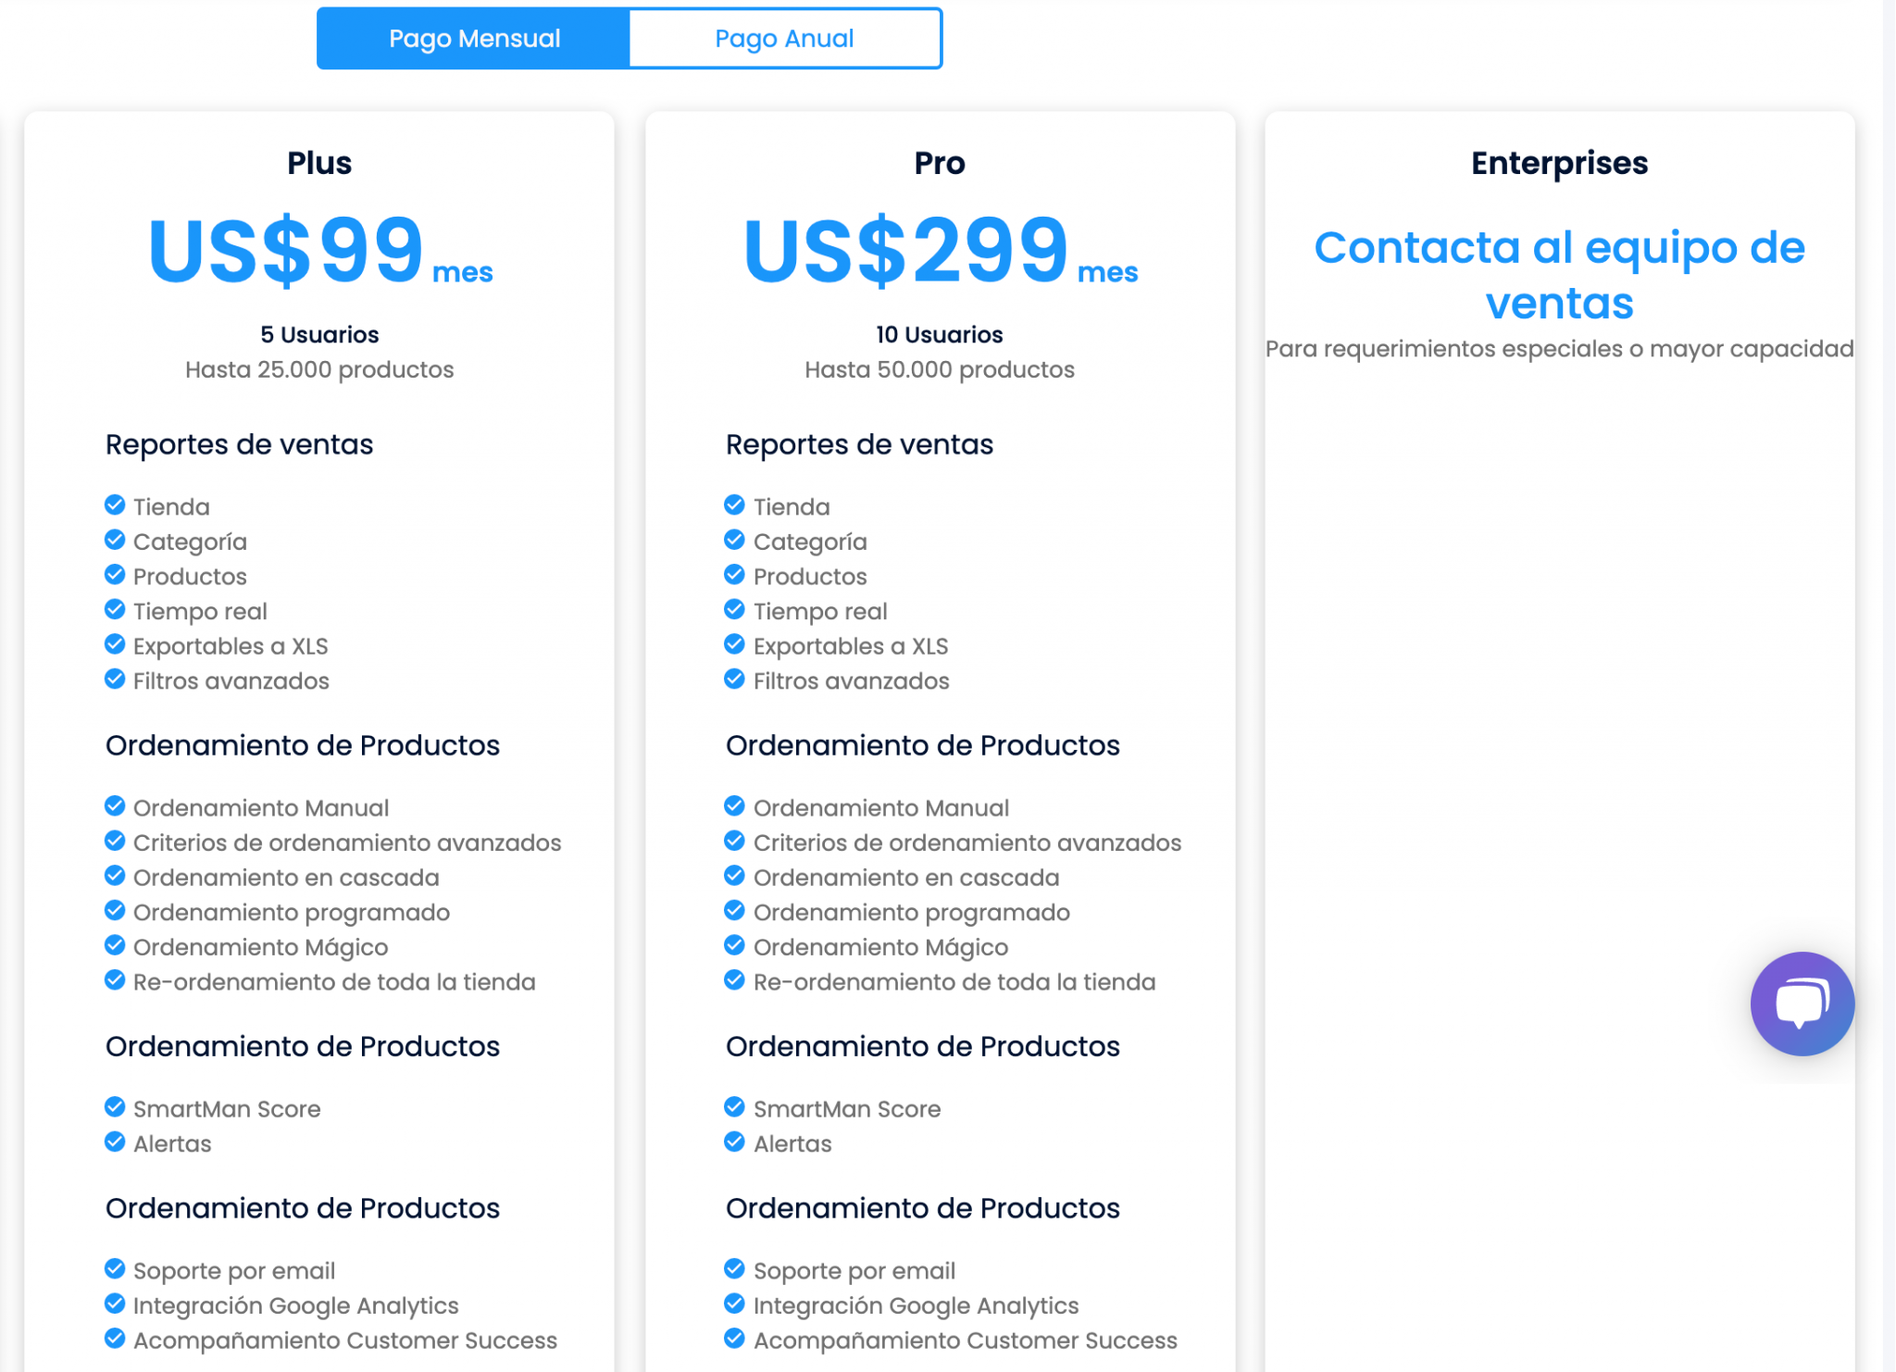Screen dimensions: 1896x1372
Task: Switch to Pago Anual billing
Action: click(784, 39)
